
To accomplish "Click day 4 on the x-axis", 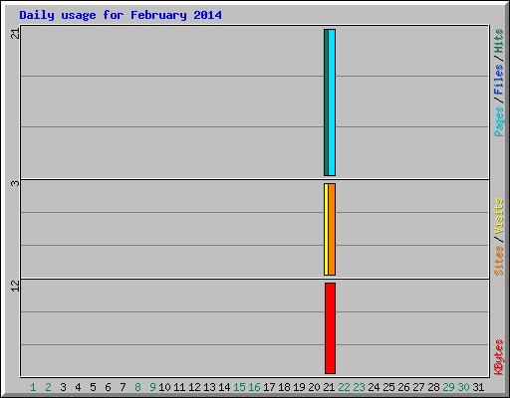I will click(78, 387).
